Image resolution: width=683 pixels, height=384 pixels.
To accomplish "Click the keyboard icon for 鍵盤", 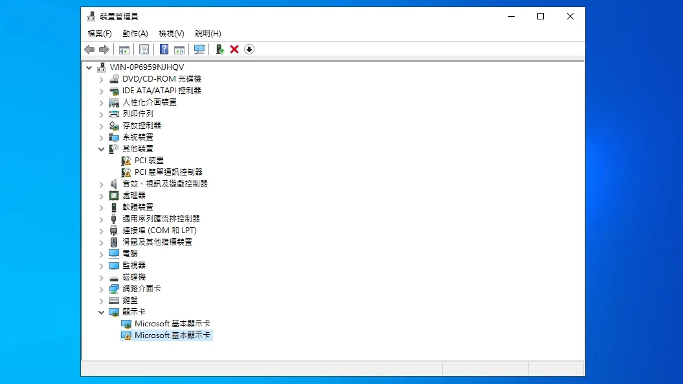I will (x=114, y=300).
